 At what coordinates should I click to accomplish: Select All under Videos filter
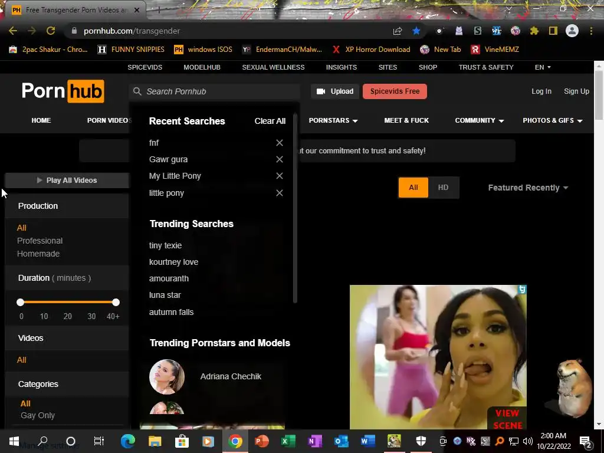(22, 360)
